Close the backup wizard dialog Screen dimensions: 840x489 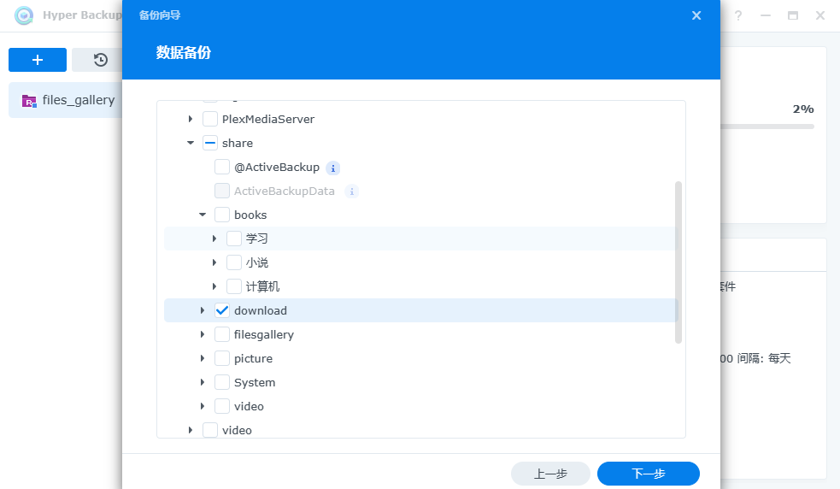696,15
